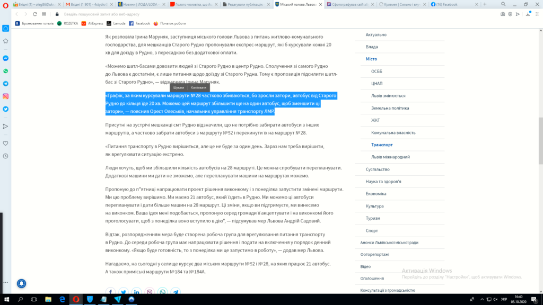
Task: Click the notification bell on the page
Action: [x=22, y=284]
